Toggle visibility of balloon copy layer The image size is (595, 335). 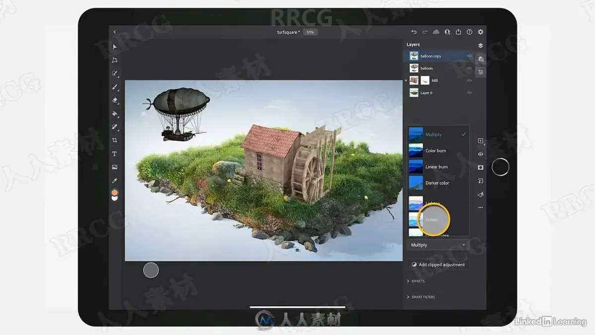click(469, 56)
